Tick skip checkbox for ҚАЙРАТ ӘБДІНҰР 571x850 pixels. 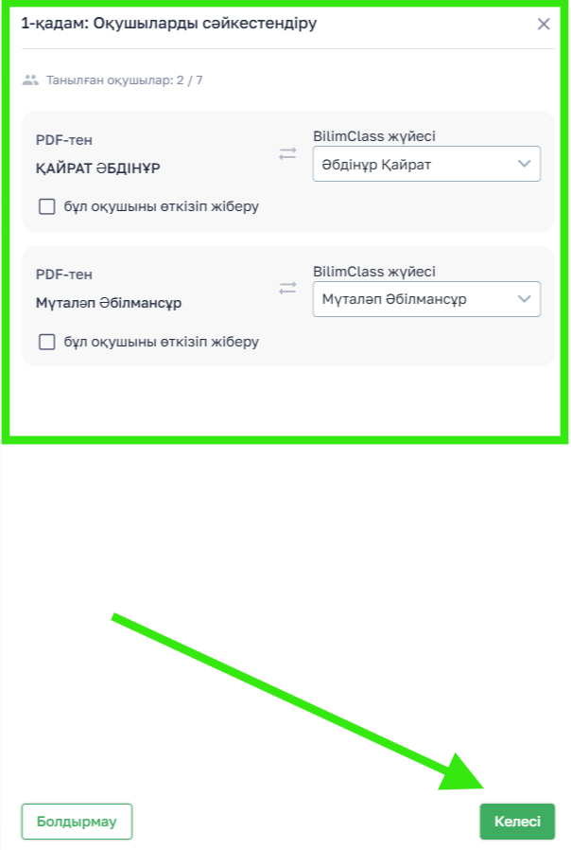(x=47, y=206)
